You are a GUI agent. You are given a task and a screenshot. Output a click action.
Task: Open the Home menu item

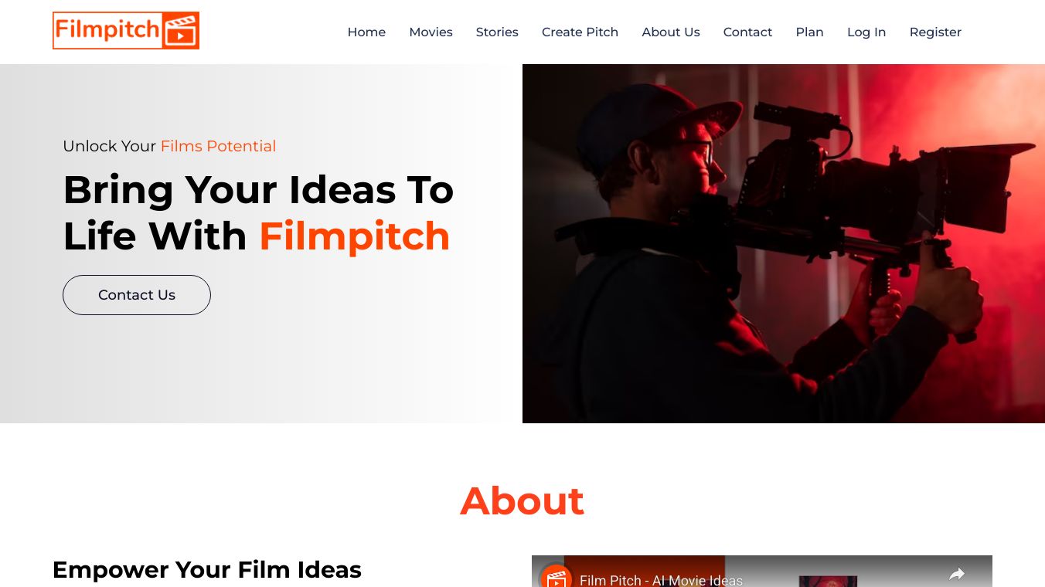pos(366,32)
